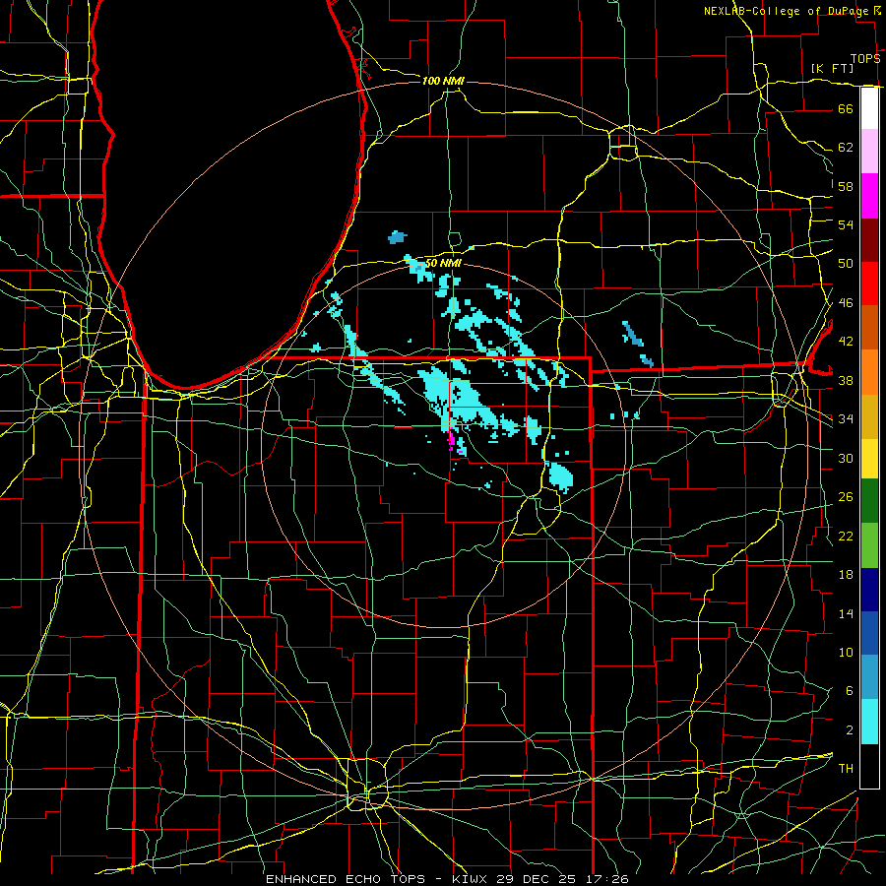Click the 6 legend value

pyautogui.click(x=849, y=691)
